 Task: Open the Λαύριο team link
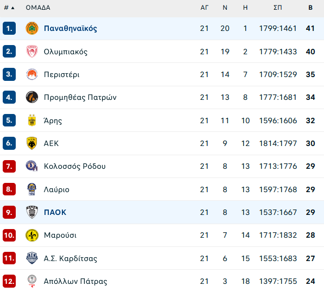point(56,189)
